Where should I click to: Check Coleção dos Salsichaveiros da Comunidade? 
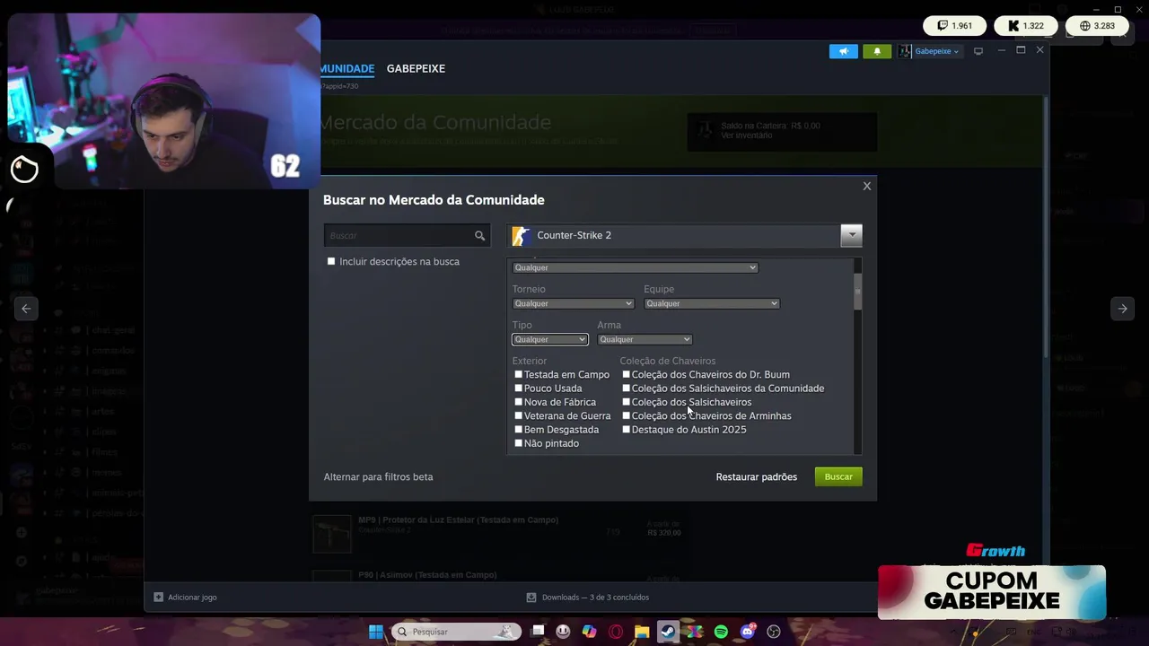click(626, 388)
